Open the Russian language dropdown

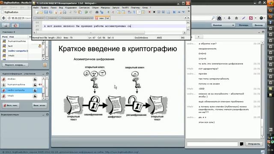point(223,25)
